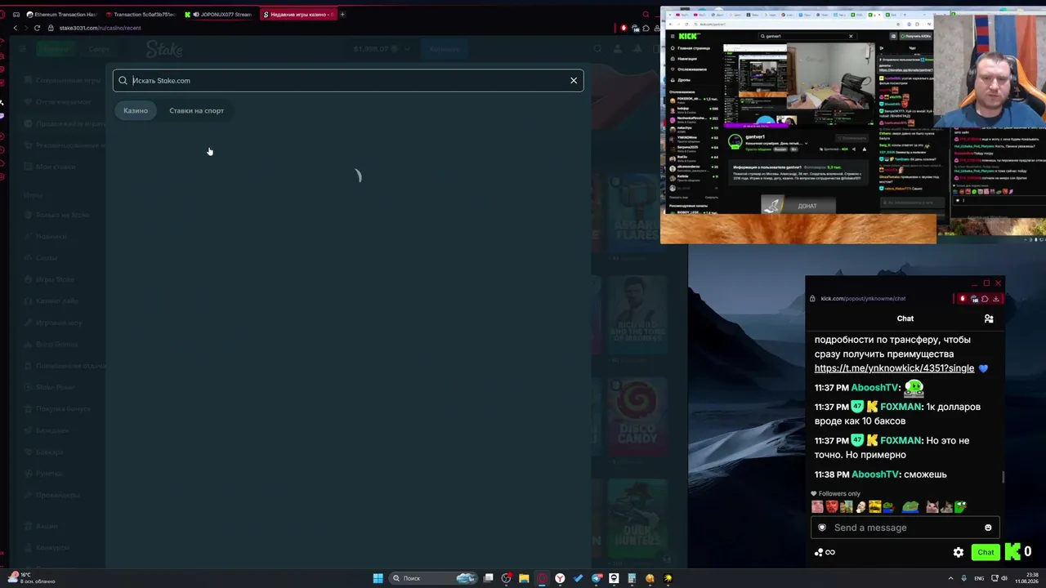Open the Calculator taskbar icon

coord(632,578)
